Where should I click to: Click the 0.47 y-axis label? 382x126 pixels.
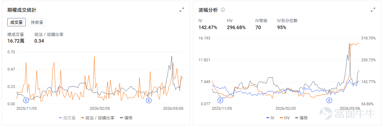11,69
